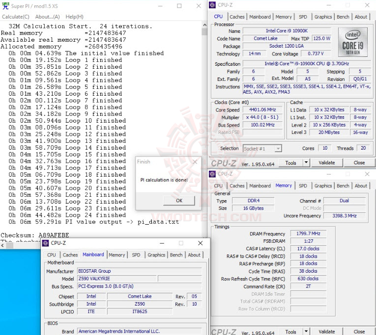This screenshot has height=335, width=376.
Task: Switch to Graphics tab in Memory CPU-Z window
Action: 323,186
